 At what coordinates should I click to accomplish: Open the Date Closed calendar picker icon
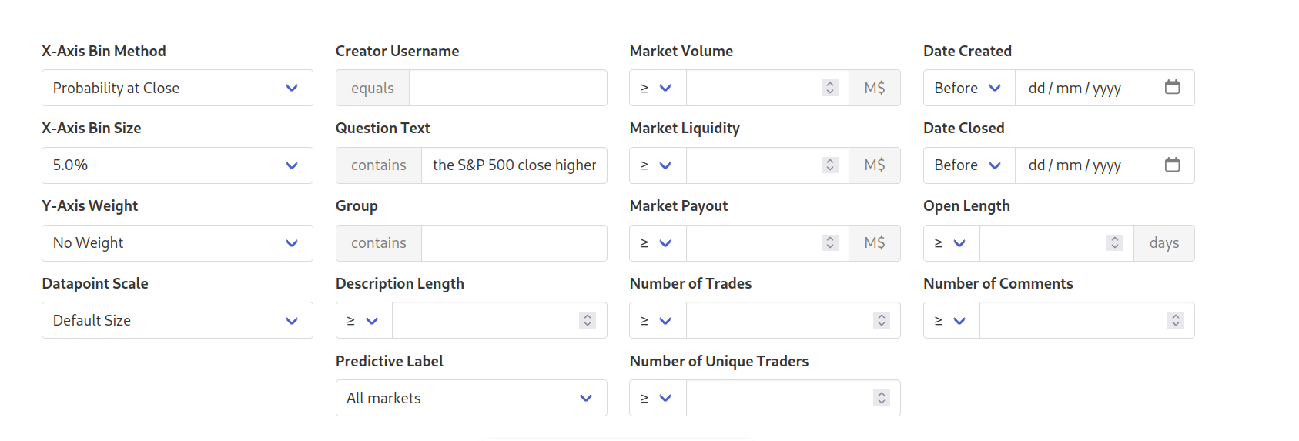click(1172, 165)
